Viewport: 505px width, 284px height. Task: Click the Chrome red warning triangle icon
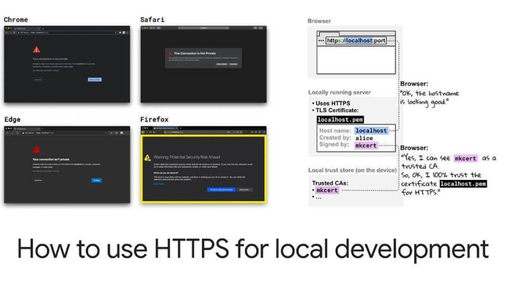pos(36,49)
